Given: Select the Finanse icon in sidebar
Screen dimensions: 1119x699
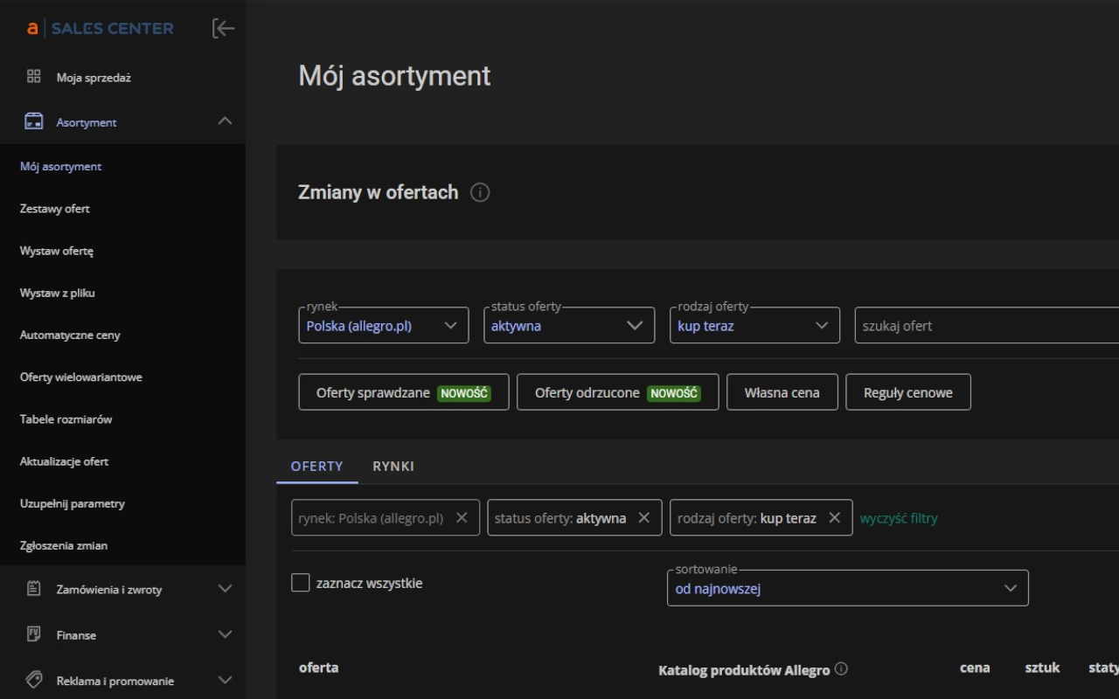Looking at the screenshot, I should click(33, 634).
